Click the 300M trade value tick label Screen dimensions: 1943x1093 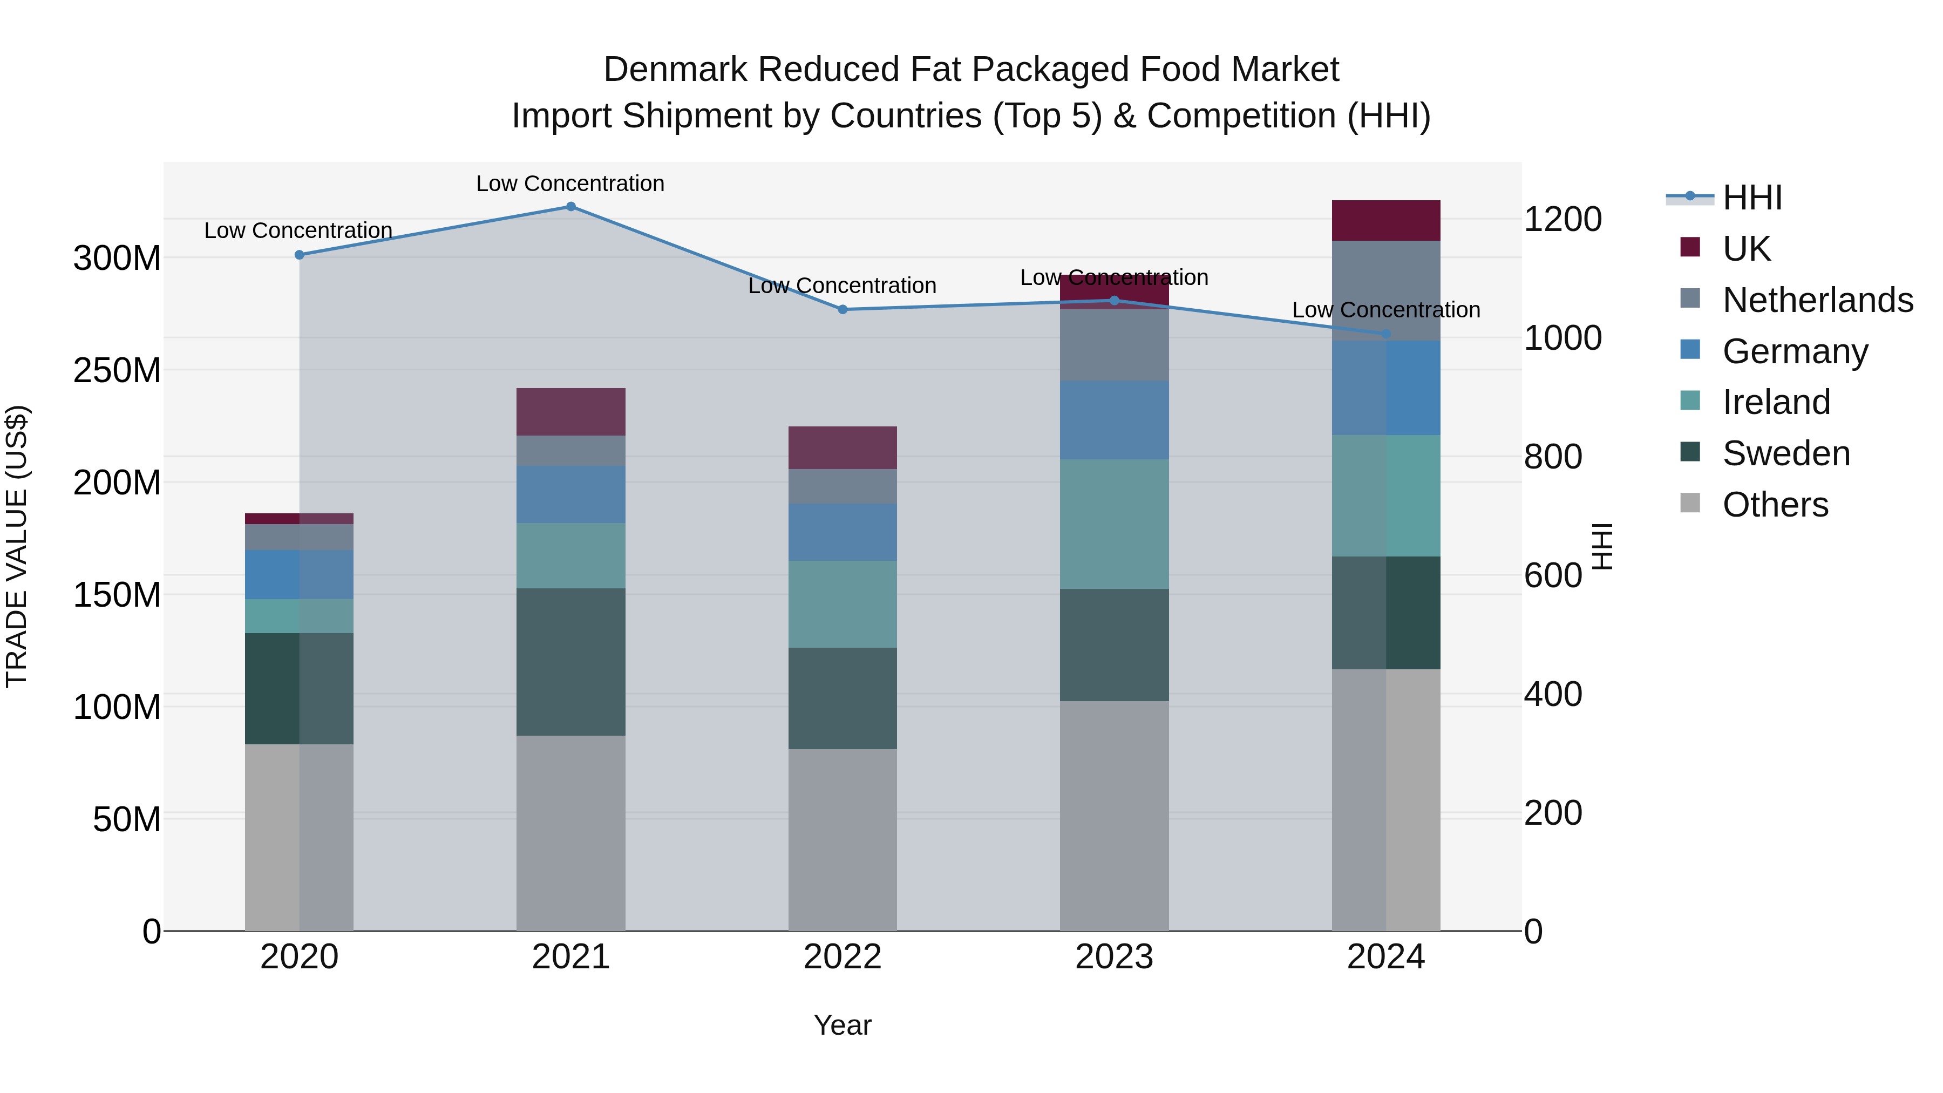[117, 259]
